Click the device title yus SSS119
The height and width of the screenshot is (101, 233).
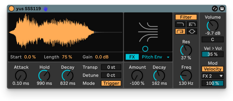28,9
